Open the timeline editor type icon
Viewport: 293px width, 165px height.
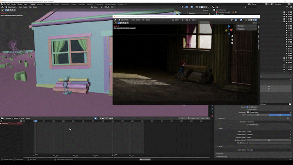[2, 118]
